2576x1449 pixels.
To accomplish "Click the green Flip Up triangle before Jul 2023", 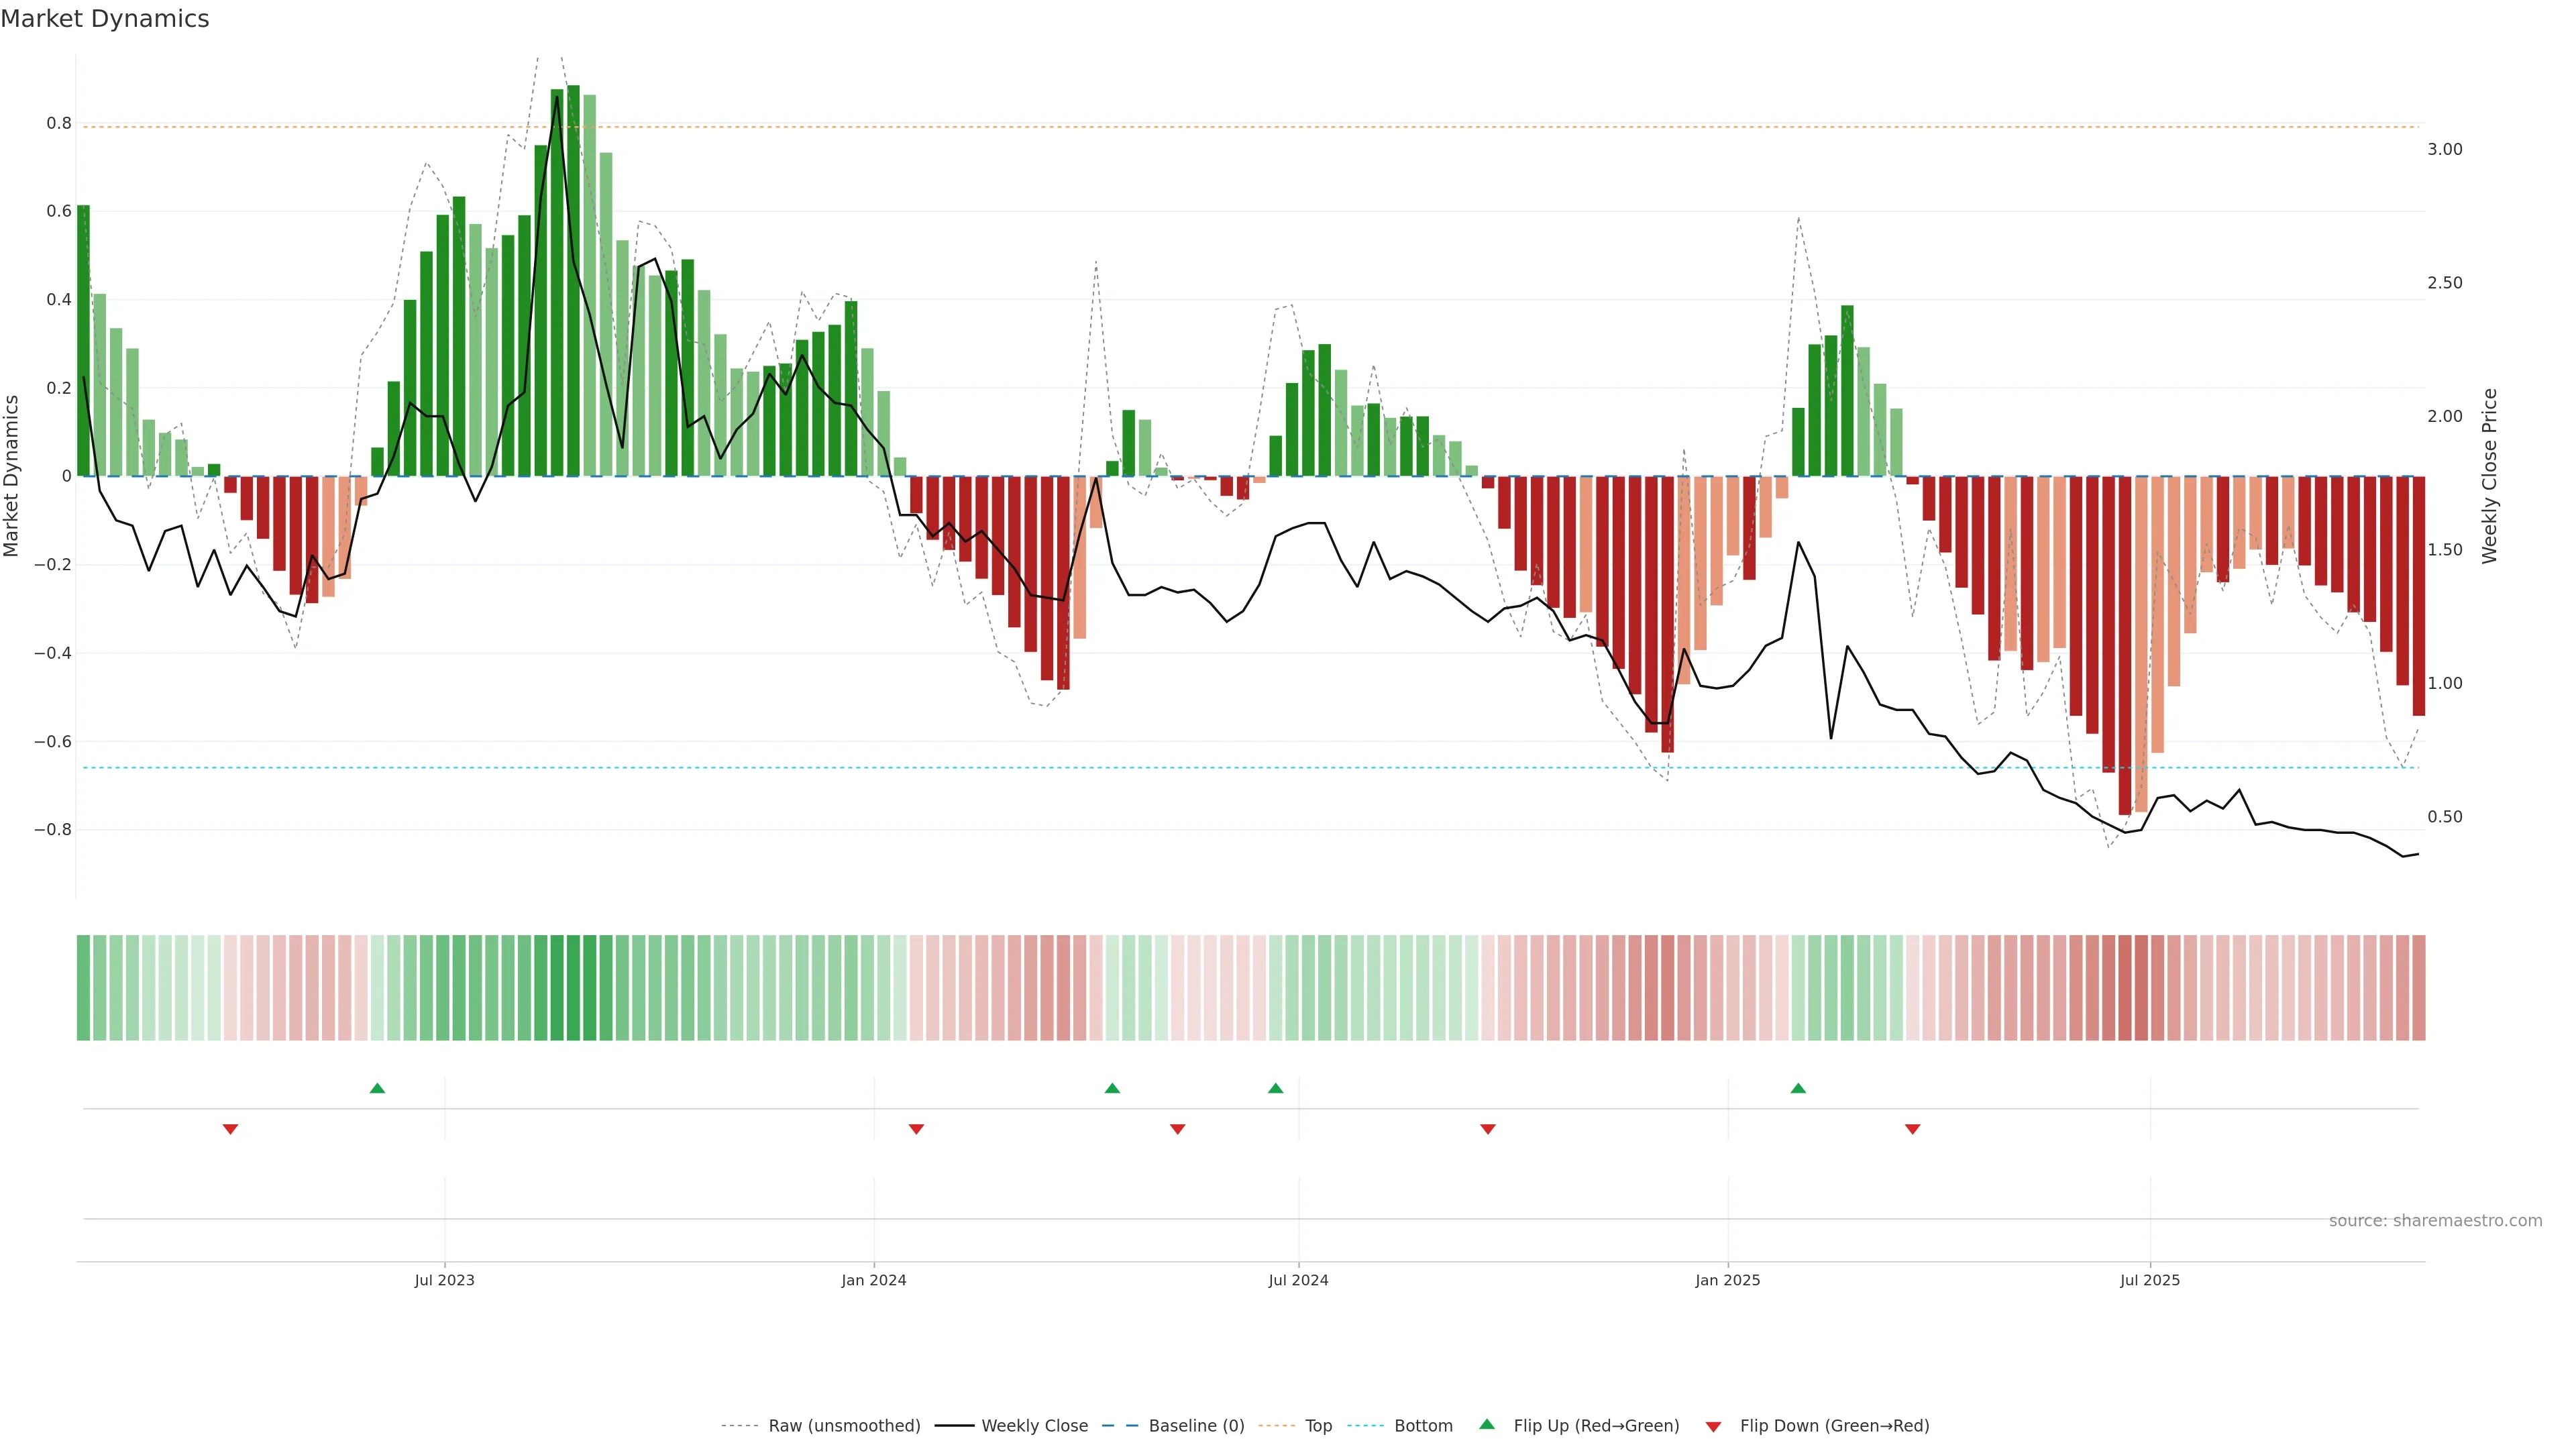I will click(x=377, y=1088).
